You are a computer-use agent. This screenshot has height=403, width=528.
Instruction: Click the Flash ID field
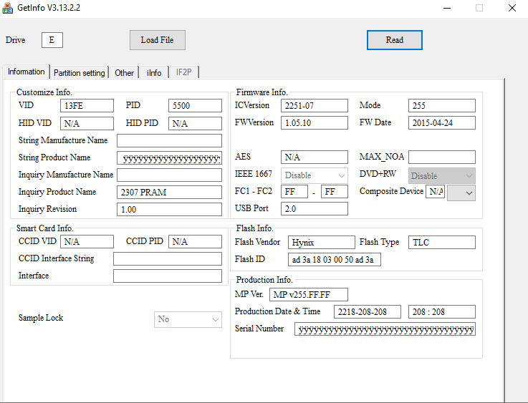(x=335, y=260)
